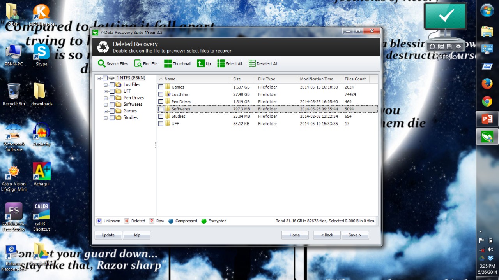Collapse the 1 NTFS (PBKN) root node
Screen dimensions: 499x280
point(99,78)
